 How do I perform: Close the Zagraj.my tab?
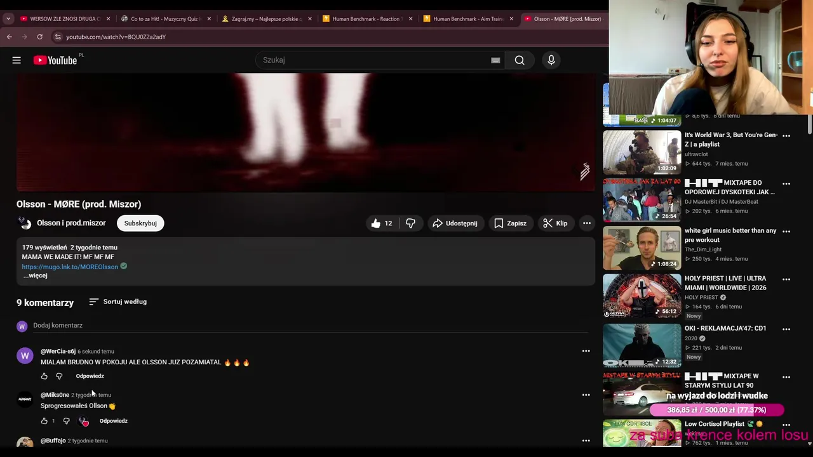[x=310, y=19]
